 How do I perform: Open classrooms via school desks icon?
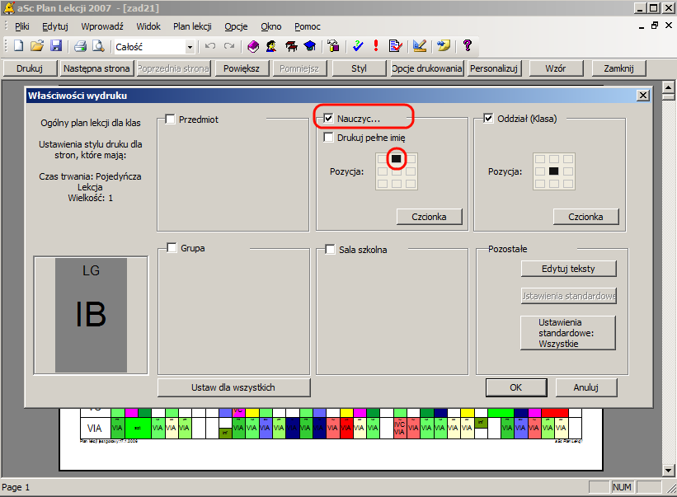pos(291,45)
